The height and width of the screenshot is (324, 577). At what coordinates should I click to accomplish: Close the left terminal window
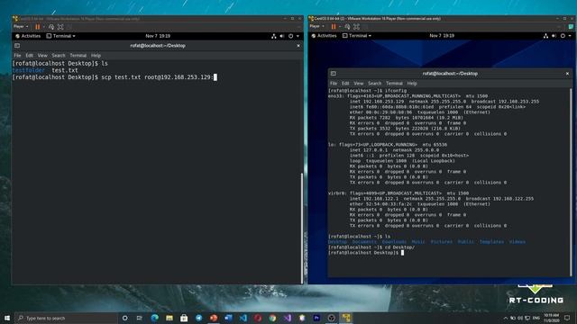[298, 46]
